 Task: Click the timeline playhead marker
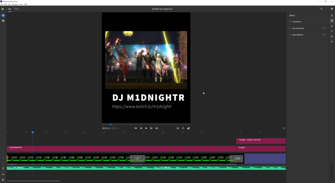pyautogui.click(x=33, y=132)
